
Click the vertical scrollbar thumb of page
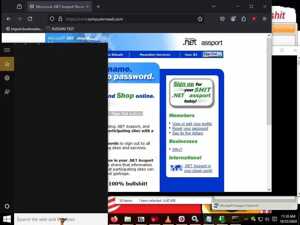(269, 81)
